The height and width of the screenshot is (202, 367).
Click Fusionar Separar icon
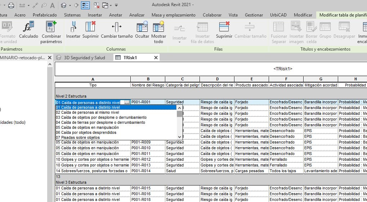pos(278,27)
